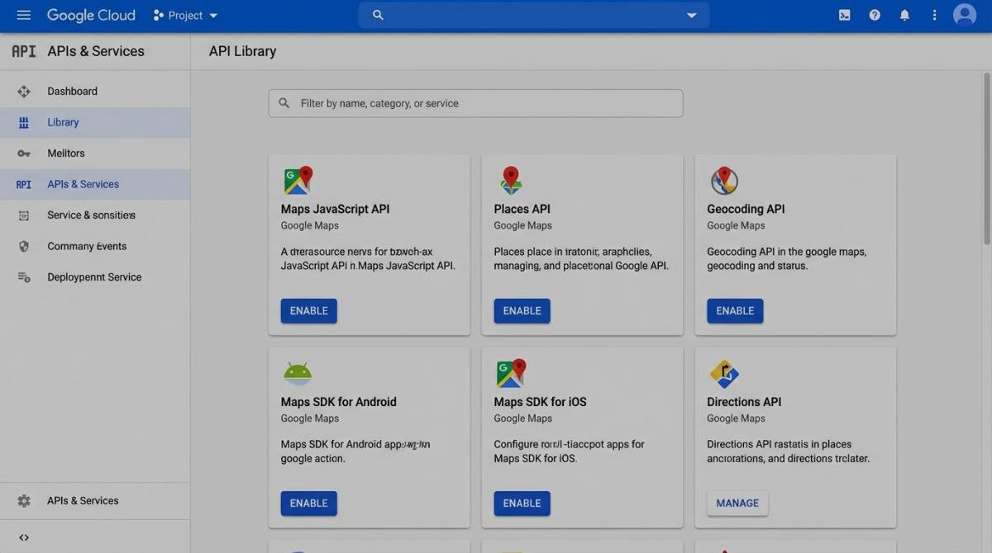Expand the top search bar dropdown arrow
Screen dimensions: 992x553
point(691,16)
